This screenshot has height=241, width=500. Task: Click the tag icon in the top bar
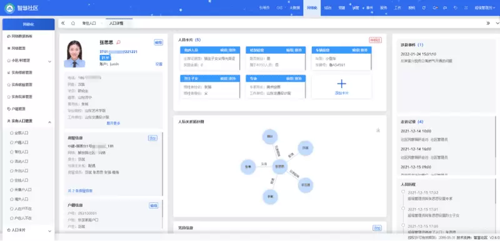click(456, 8)
